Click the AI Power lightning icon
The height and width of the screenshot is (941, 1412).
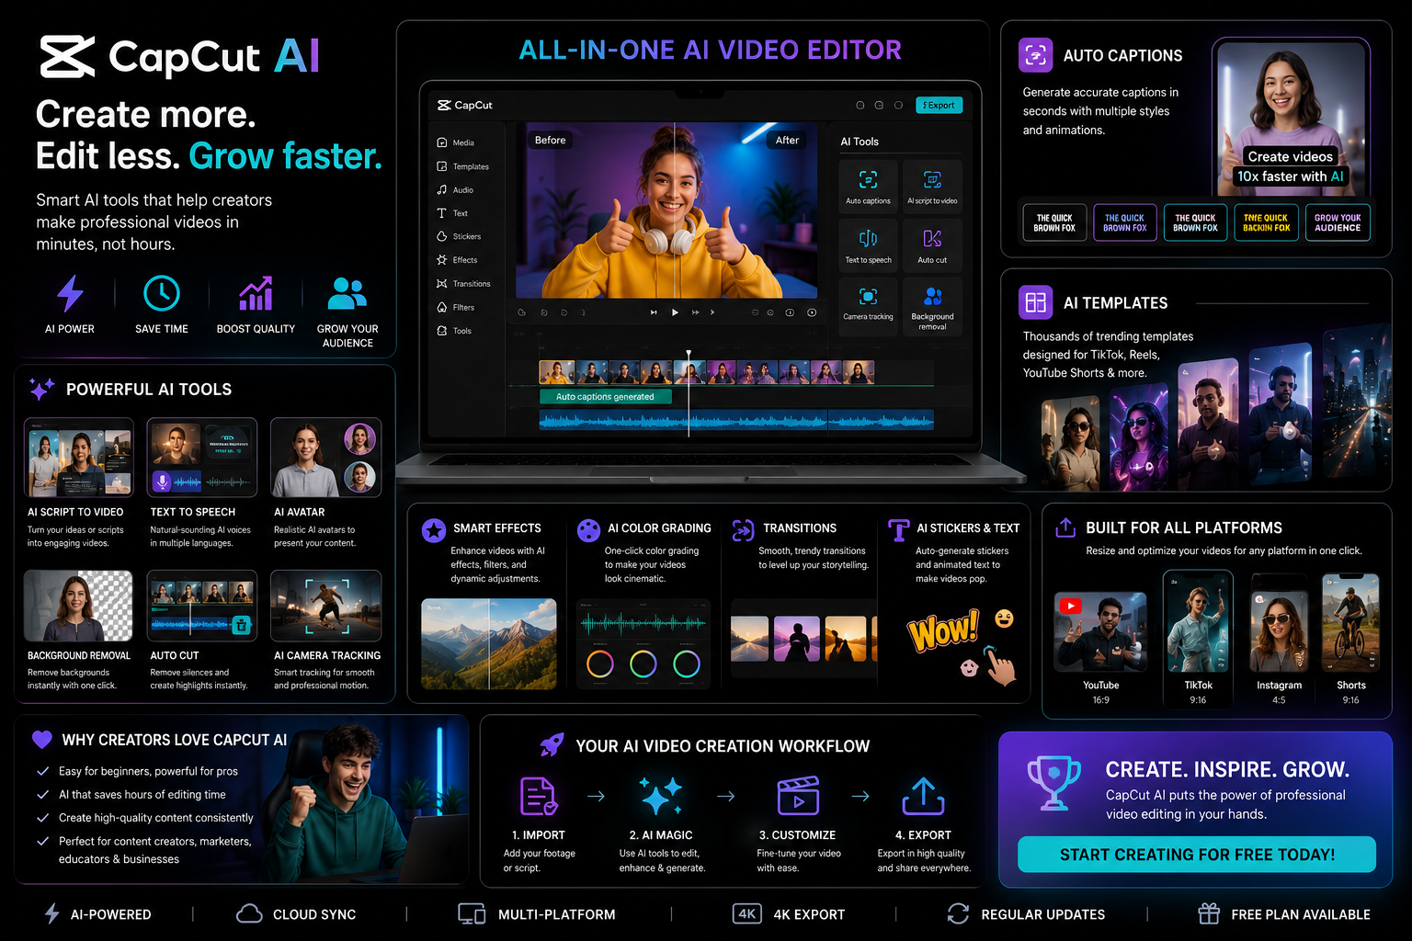pyautogui.click(x=70, y=293)
